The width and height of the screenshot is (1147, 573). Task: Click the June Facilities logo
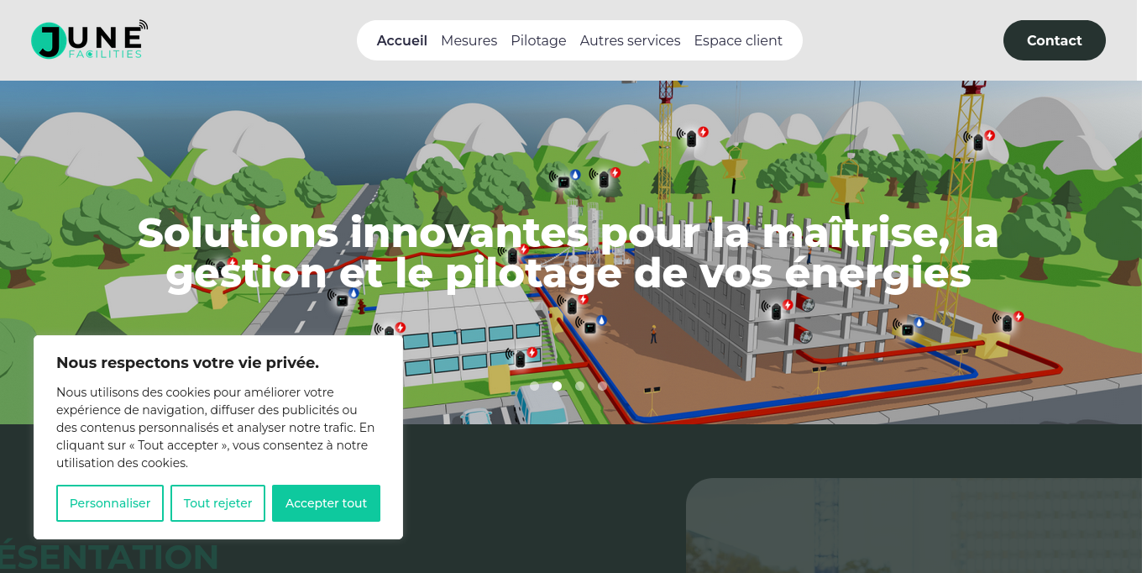pyautogui.click(x=89, y=39)
